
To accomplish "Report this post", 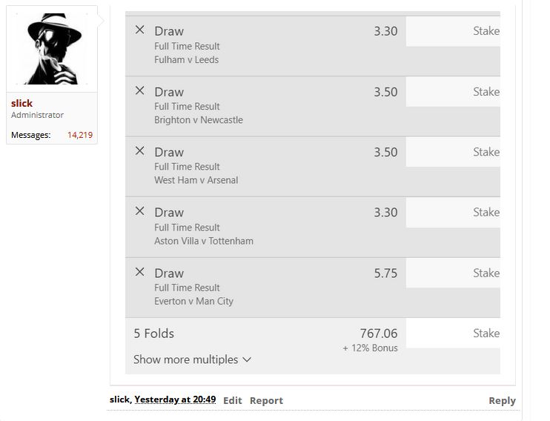I will pos(266,400).
